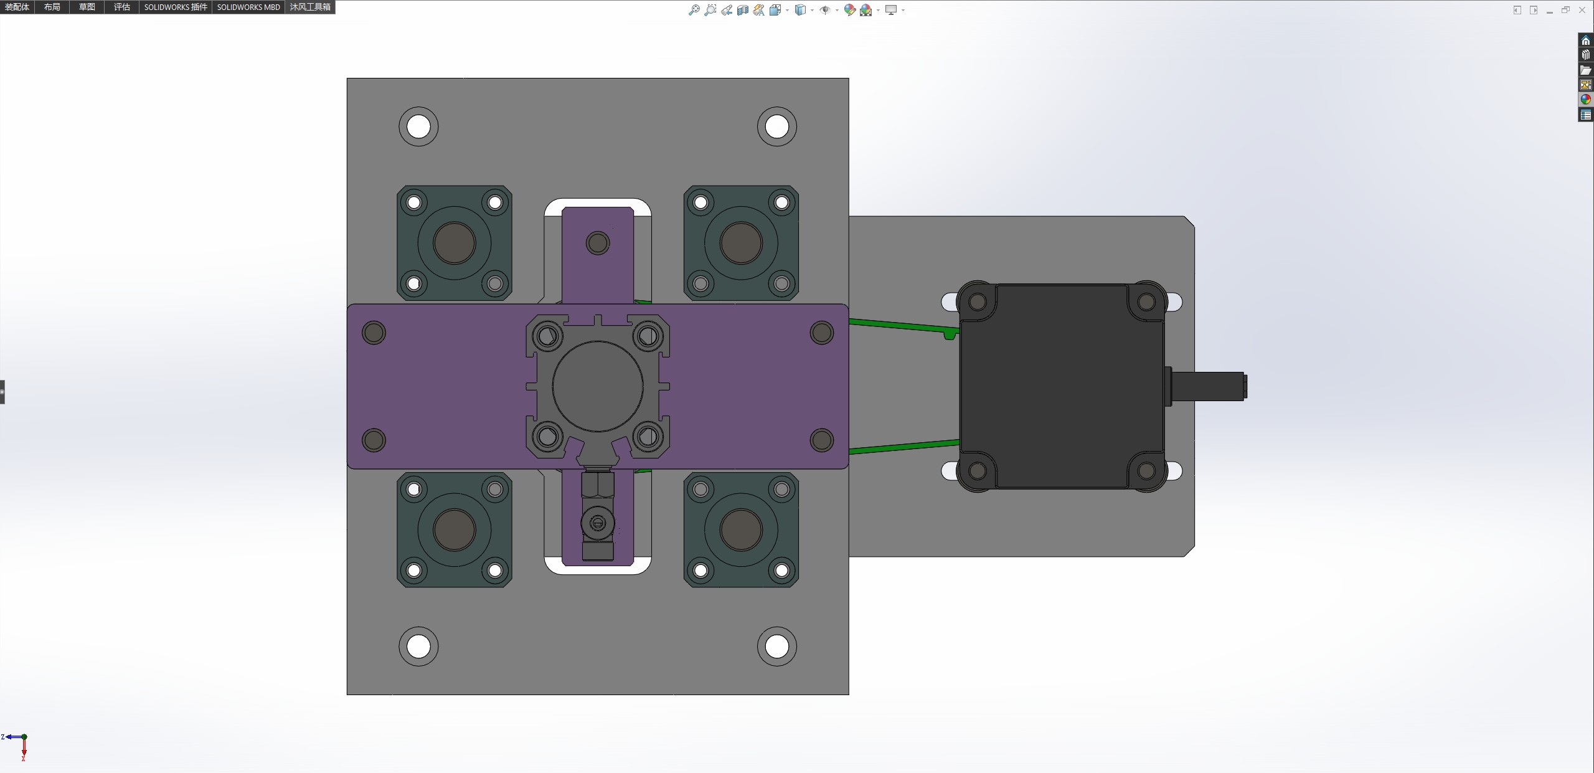Expand the View Orientation dropdown arrow
This screenshot has width=1594, height=773.
pyautogui.click(x=788, y=10)
